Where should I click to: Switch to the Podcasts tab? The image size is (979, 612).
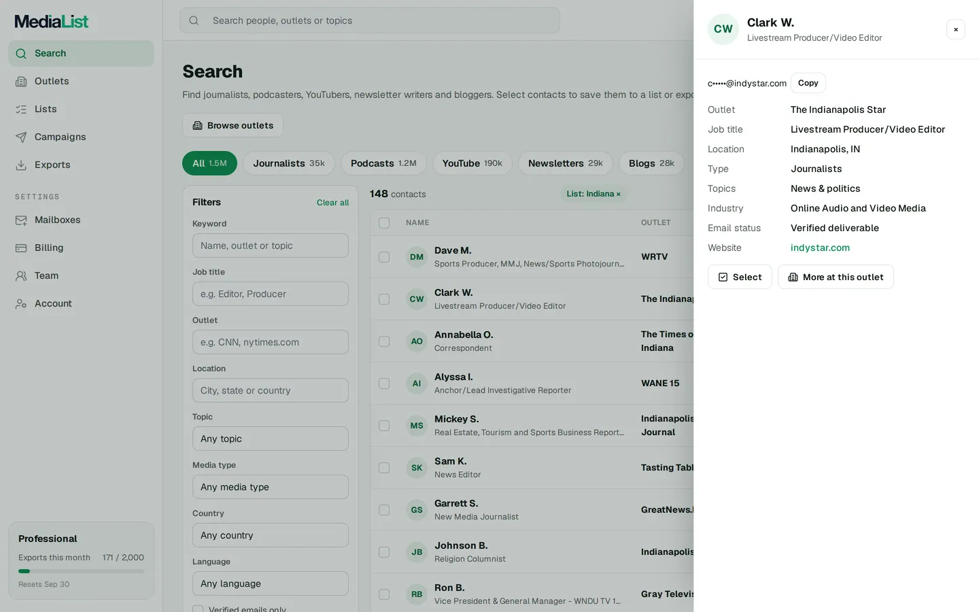(383, 163)
